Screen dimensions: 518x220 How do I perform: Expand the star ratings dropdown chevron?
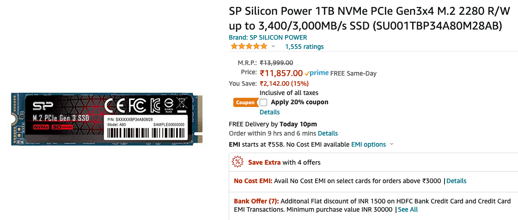273,47
